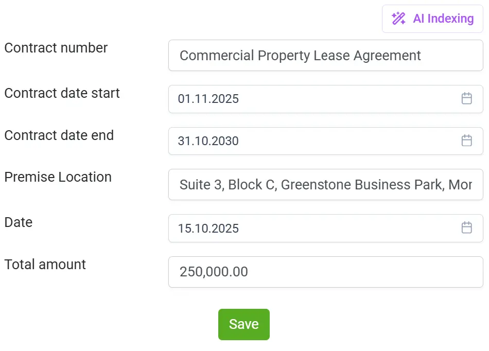
Task: Focus the Contract number input field
Action: [325, 56]
